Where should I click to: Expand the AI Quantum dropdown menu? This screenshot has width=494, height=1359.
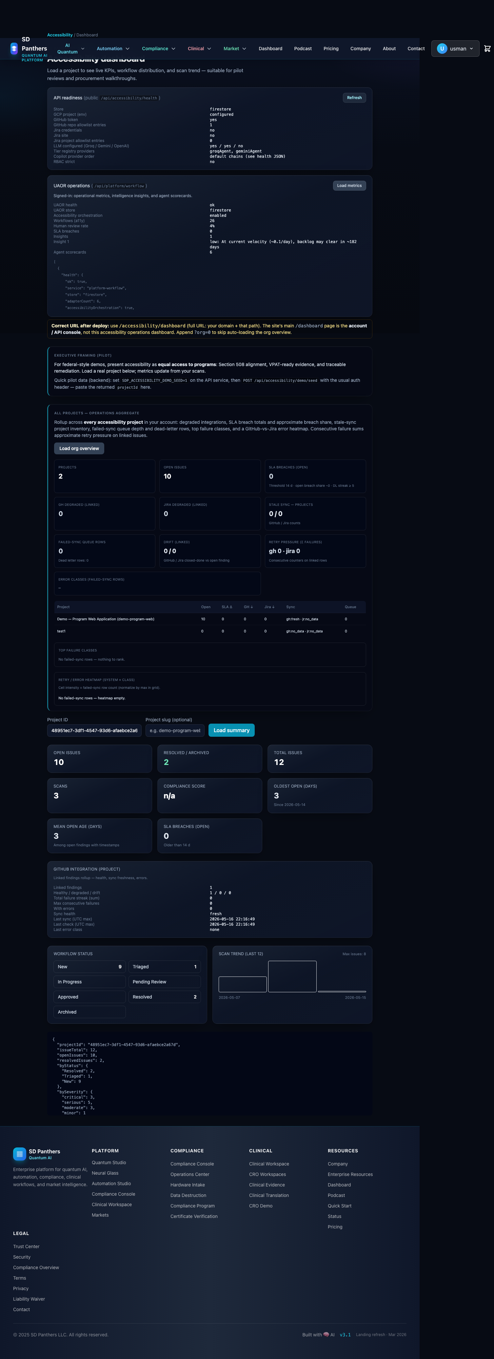(x=71, y=49)
